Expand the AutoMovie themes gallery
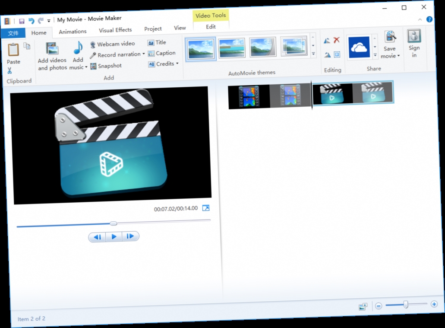This screenshot has width=445, height=328. pos(313,54)
